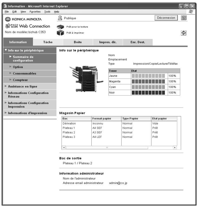Open the Consommables submenu item
Image resolution: width=197 pixels, height=206 pixels.
(30, 74)
